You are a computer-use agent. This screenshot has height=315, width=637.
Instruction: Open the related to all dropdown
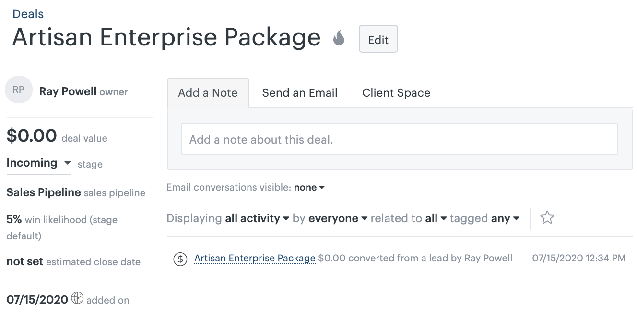[436, 218]
